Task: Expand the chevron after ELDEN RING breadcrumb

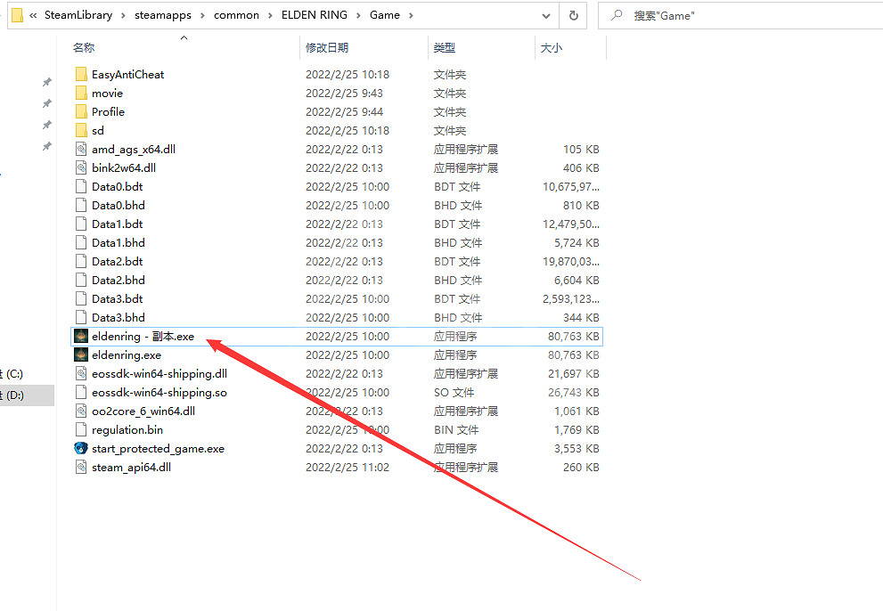Action: pyautogui.click(x=356, y=15)
